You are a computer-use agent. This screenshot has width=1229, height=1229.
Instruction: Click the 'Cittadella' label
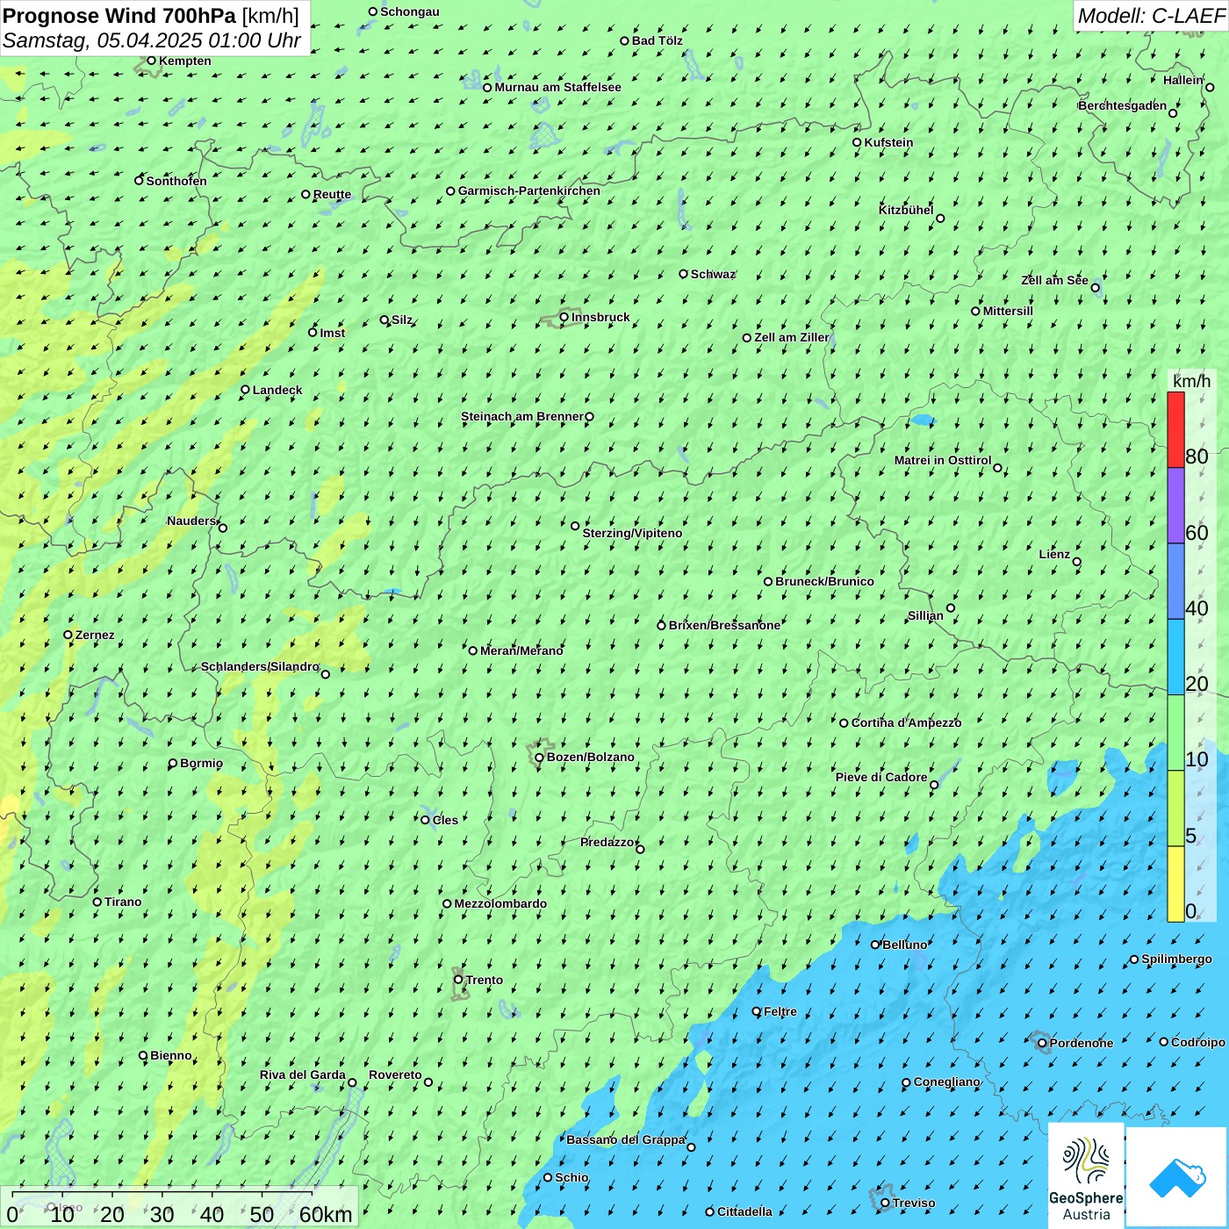pos(744,1211)
